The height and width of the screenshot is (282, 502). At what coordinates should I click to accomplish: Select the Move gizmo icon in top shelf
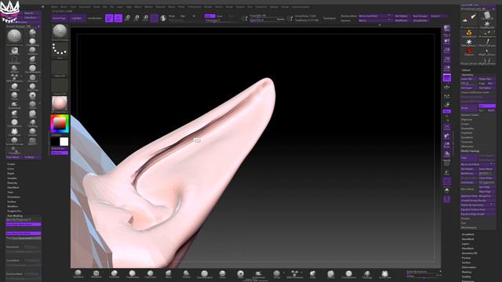pos(127,18)
